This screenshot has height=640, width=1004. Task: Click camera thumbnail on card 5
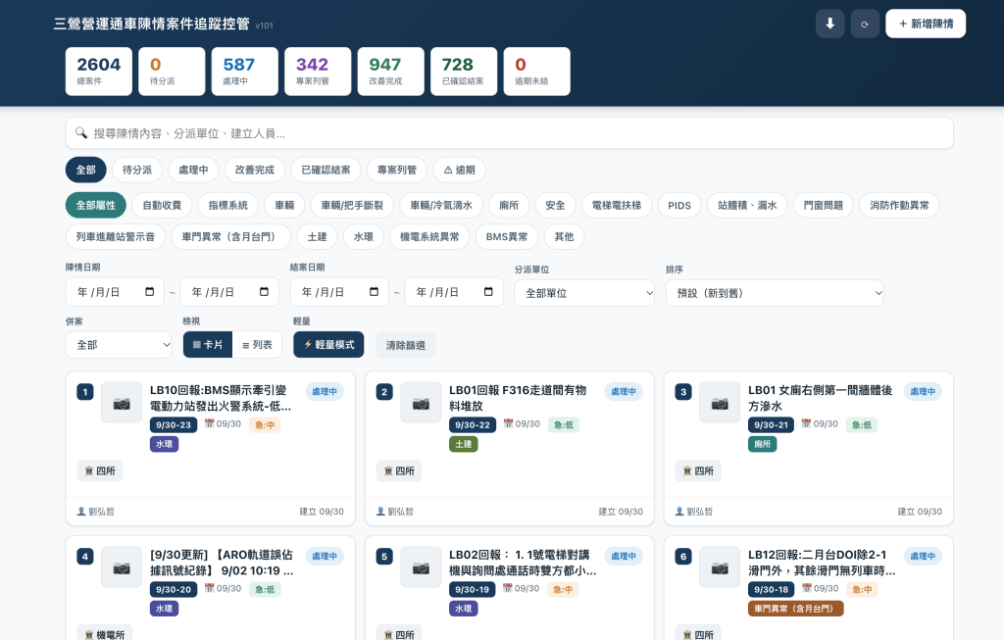pyautogui.click(x=421, y=567)
